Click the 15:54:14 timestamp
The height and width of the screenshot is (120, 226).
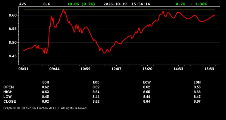point(140,4)
